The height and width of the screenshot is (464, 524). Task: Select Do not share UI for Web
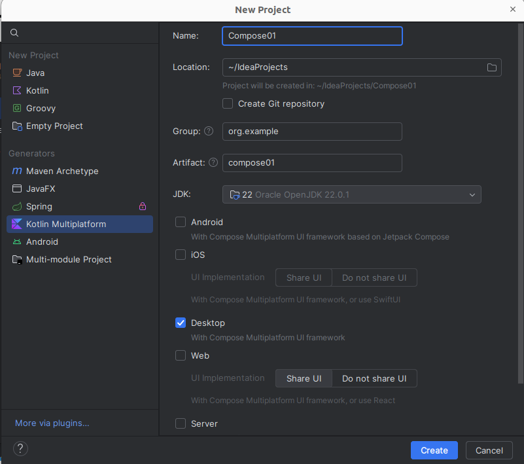(x=374, y=378)
